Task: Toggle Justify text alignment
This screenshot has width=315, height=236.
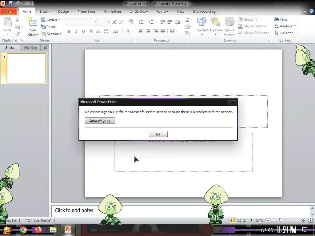Action: point(163,31)
